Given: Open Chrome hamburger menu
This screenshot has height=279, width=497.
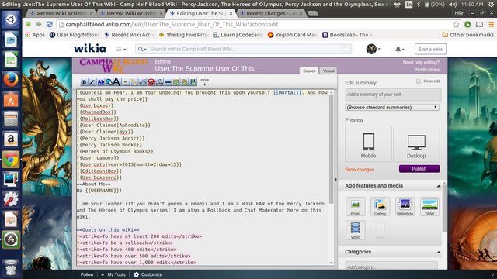Looking at the screenshot, I should pyautogui.click(x=491, y=24).
